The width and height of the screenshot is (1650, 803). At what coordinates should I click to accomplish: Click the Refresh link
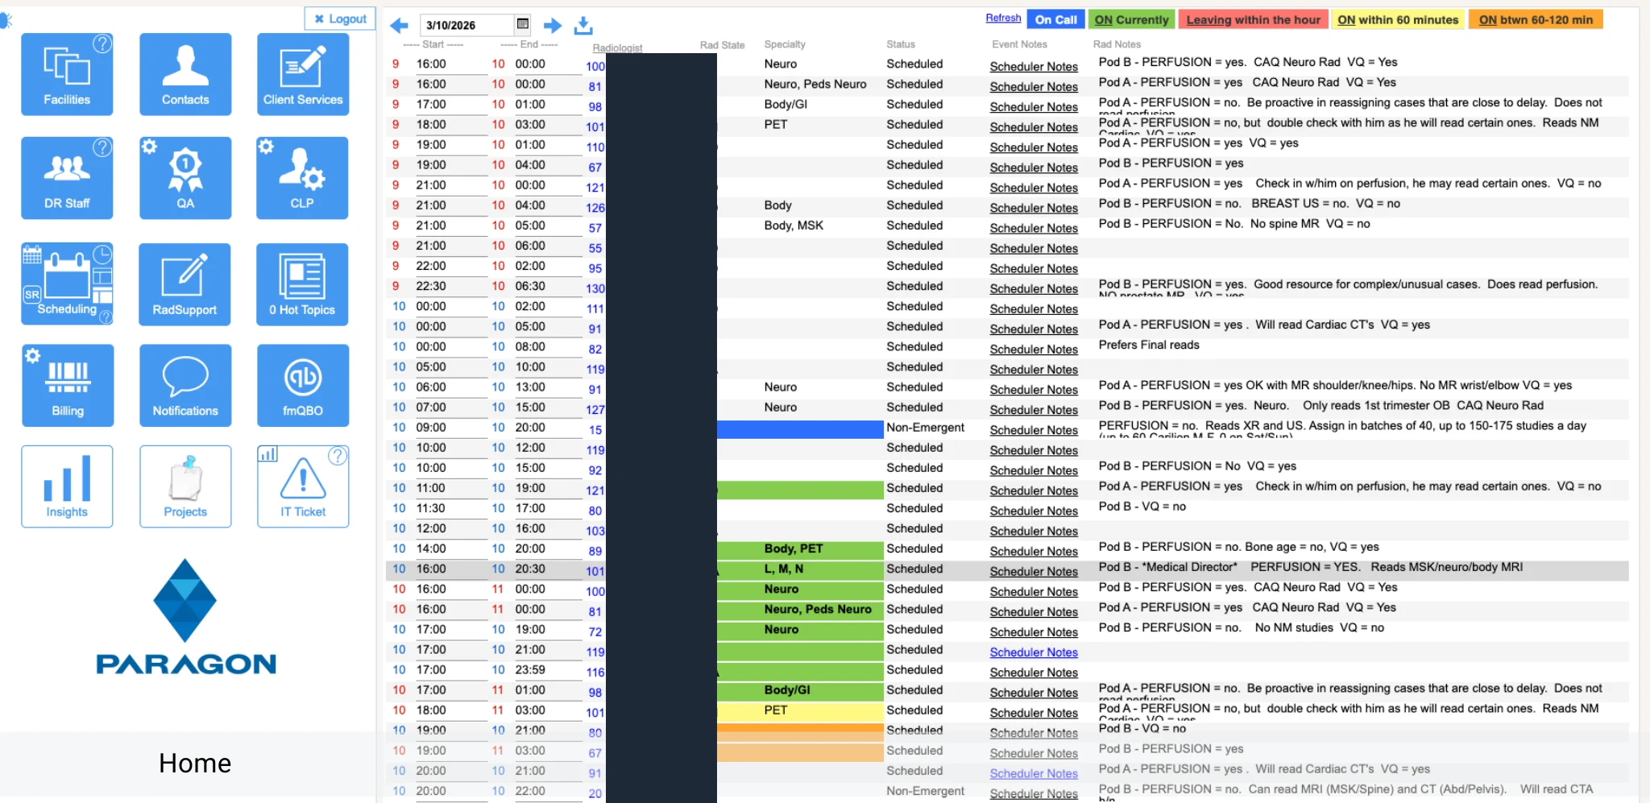[x=1003, y=18]
